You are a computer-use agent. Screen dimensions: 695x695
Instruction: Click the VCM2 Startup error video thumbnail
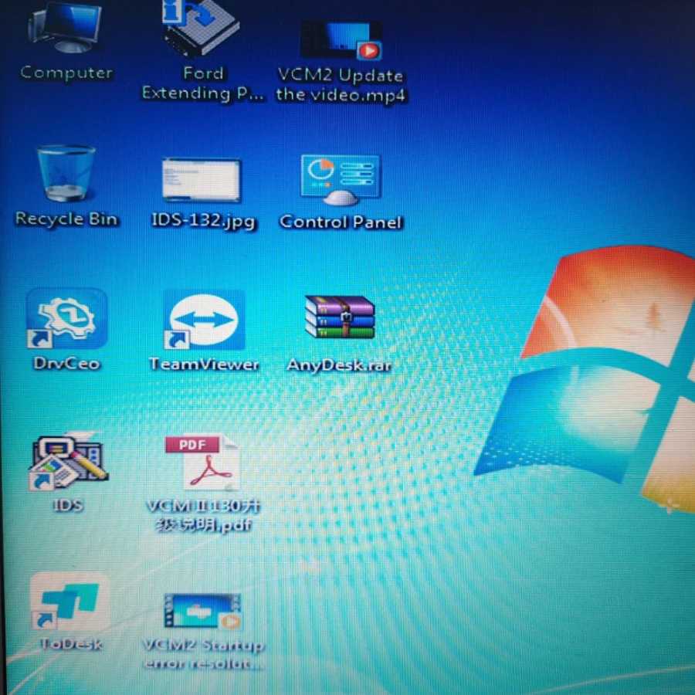tap(202, 611)
